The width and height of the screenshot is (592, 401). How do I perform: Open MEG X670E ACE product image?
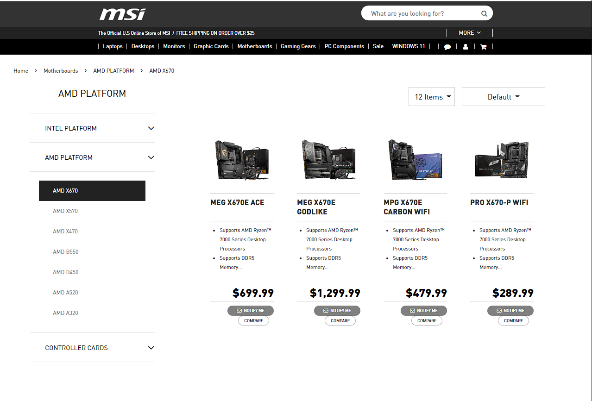[x=242, y=160]
